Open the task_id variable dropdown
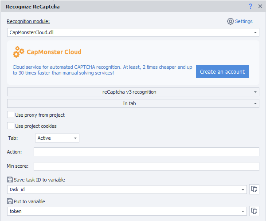Screen dimensions: 266x221 point(243,189)
